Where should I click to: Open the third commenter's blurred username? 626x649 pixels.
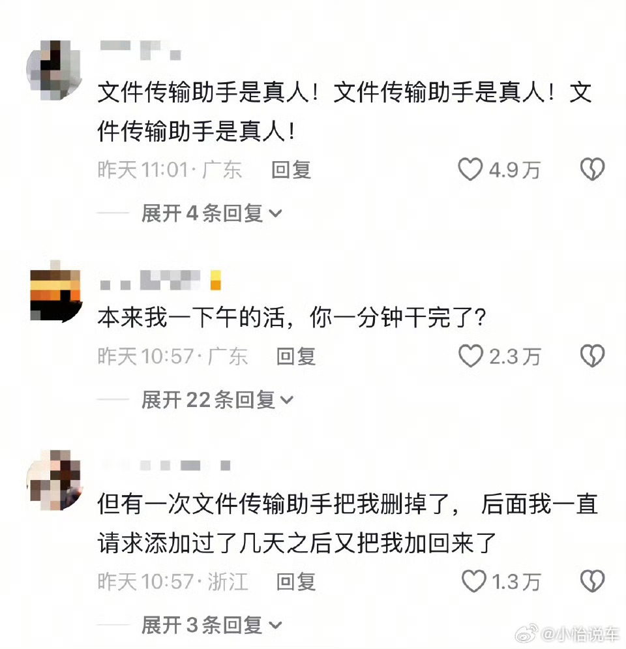166,465
